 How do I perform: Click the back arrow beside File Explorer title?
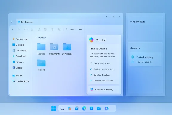tap(12, 22)
